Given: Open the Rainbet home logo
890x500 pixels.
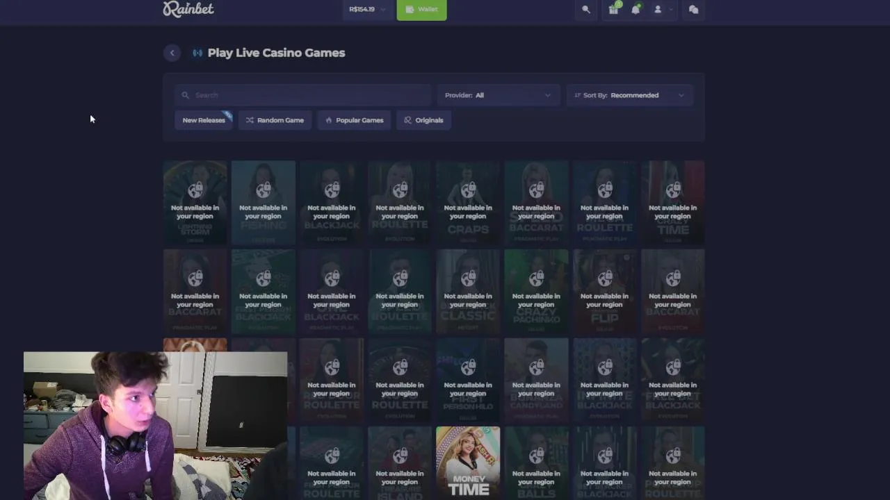Looking at the screenshot, I should click(x=188, y=8).
